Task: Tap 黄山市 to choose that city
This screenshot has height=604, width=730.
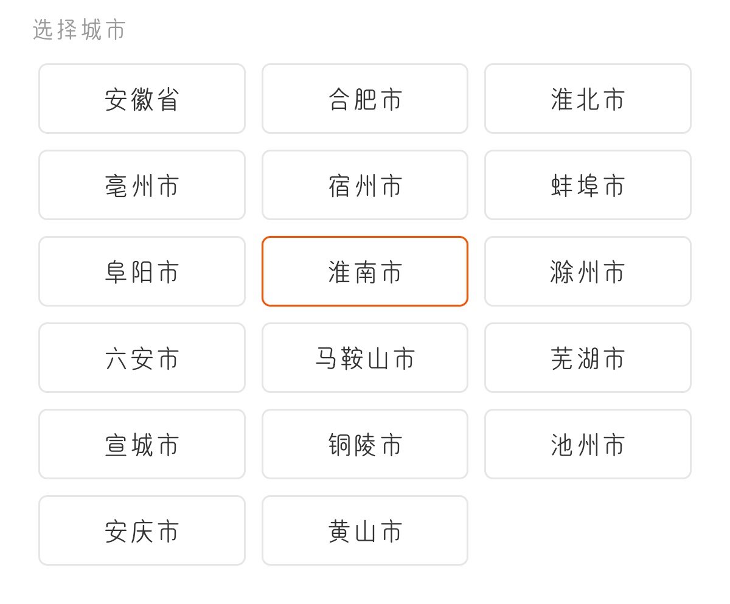Action: coord(365,530)
